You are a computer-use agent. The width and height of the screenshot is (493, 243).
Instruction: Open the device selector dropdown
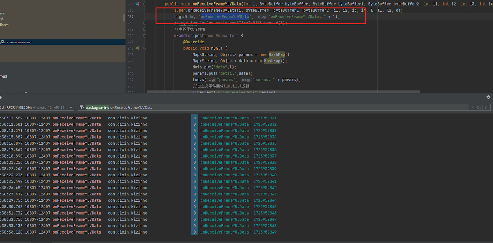[71, 107]
